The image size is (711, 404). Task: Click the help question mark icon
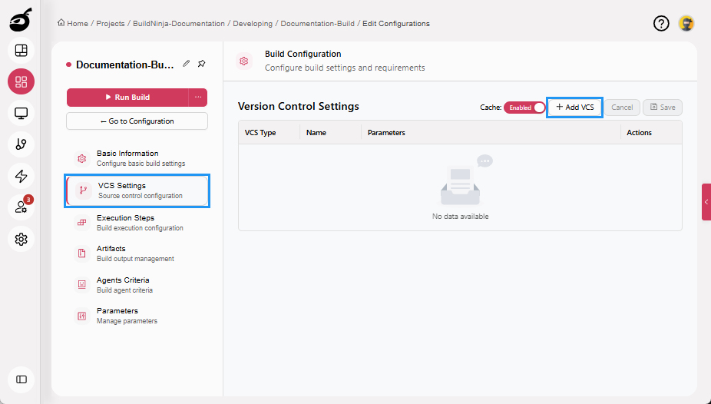(661, 23)
